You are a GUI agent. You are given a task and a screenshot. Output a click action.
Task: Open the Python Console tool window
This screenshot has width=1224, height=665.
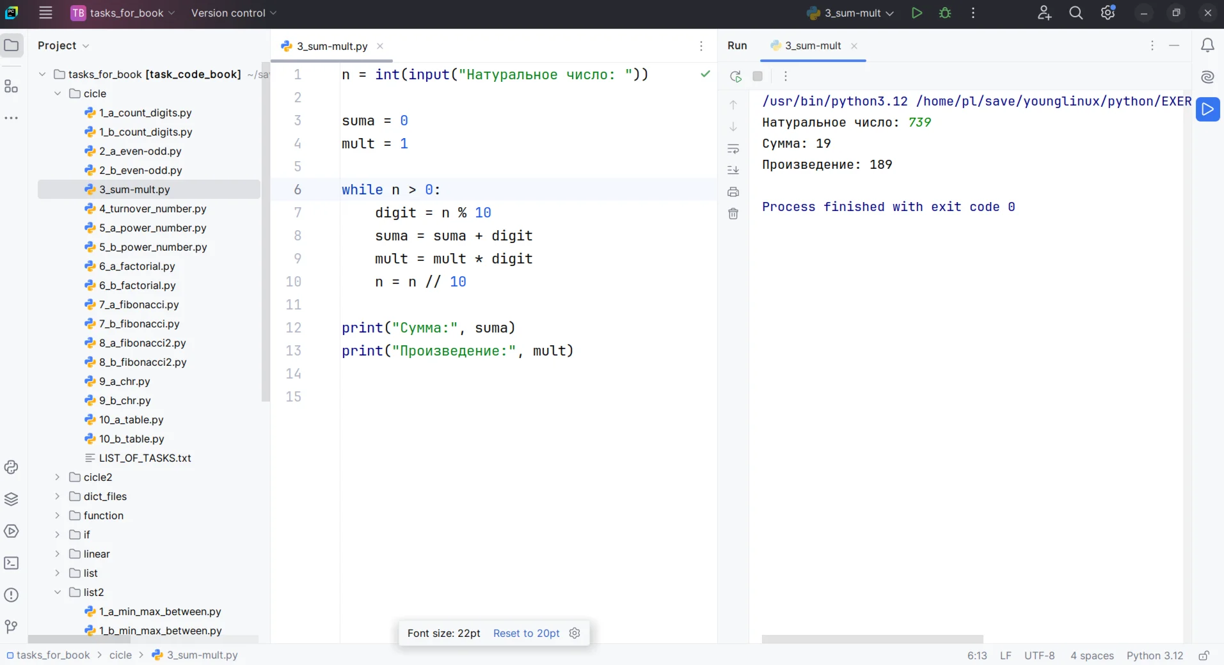[11, 467]
